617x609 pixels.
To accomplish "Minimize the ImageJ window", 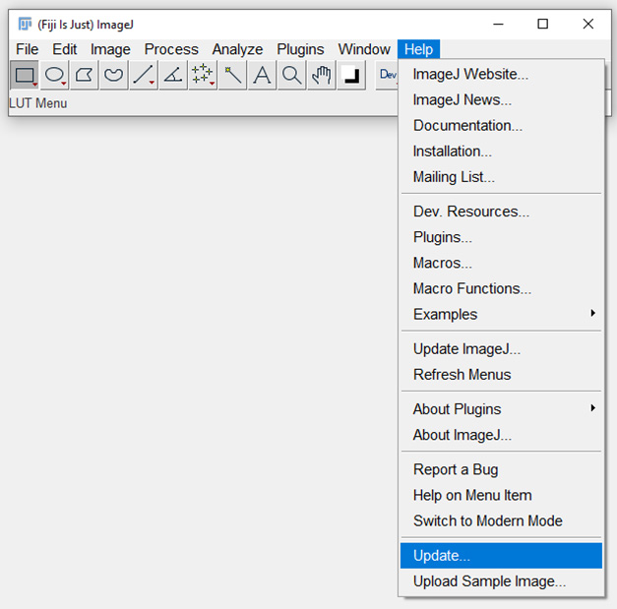I will coord(498,24).
